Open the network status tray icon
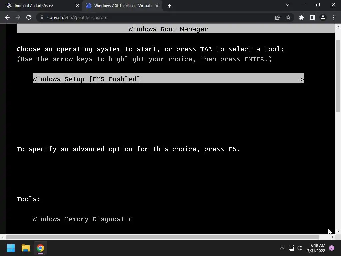Screen dimensions: 341x256 point(291,248)
